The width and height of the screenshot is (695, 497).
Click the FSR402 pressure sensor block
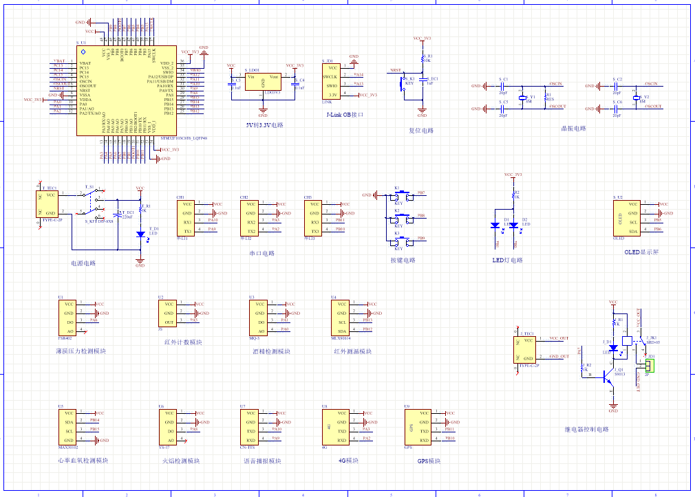69,318
